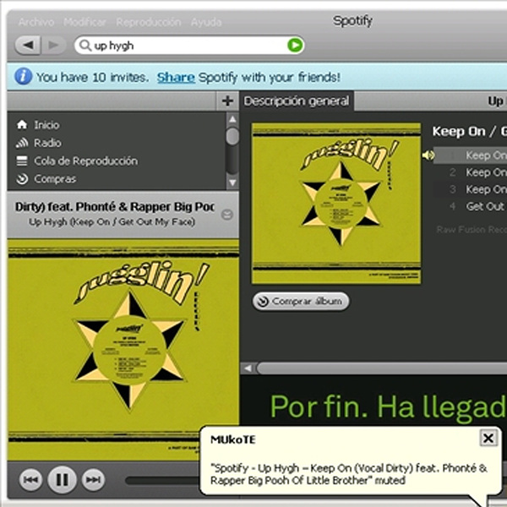Pause the current song
507x507 pixels.
pos(62,480)
